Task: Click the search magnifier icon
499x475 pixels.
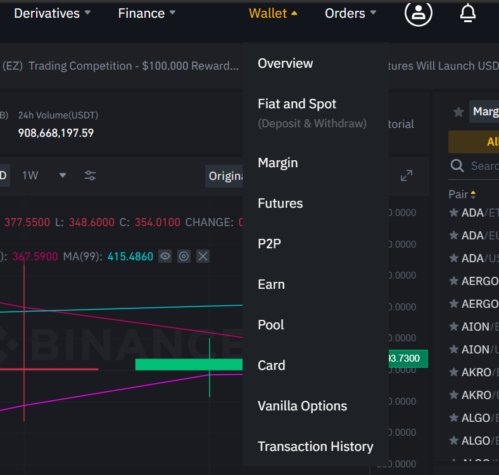Action: pyautogui.click(x=457, y=166)
